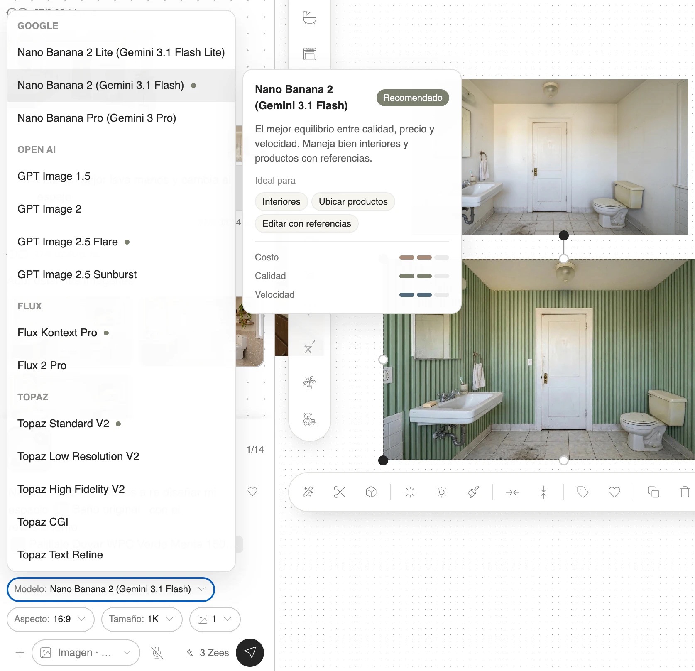Click the bathtub icon in the vertical toolbar
Screen dimensions: 695x671
309,17
